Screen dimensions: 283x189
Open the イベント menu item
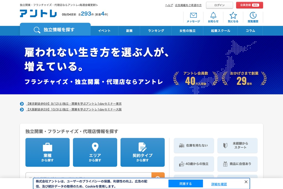click(x=104, y=31)
